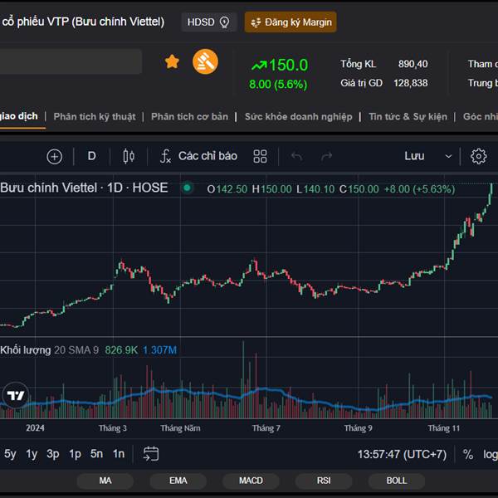
Task: Toggle the EMA indicator pill
Action: tap(178, 481)
